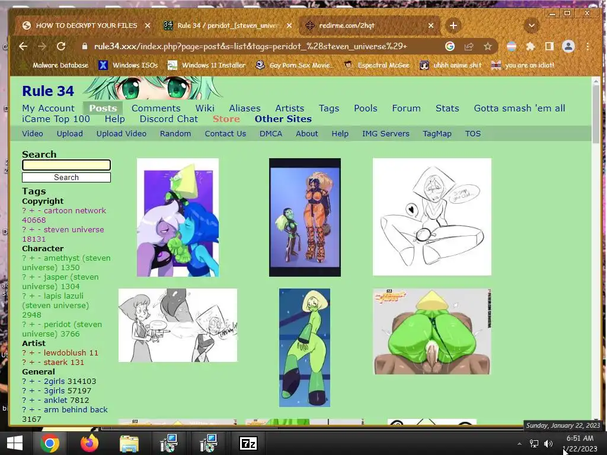Click the volume icon in the system tray
This screenshot has height=455, width=607.
[x=548, y=443]
